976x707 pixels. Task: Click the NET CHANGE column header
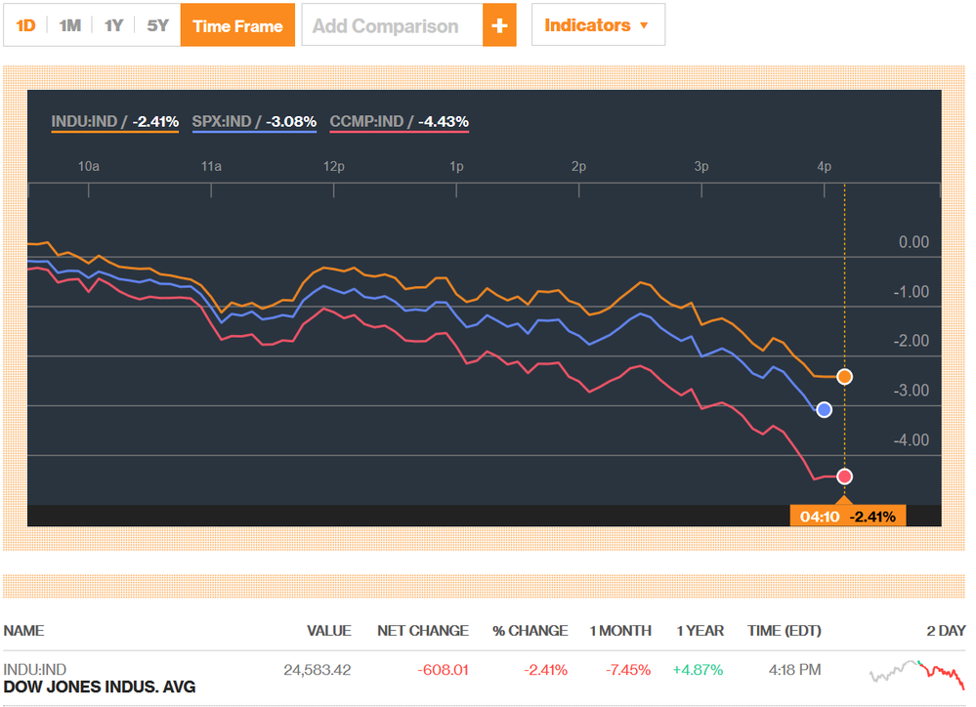click(423, 631)
